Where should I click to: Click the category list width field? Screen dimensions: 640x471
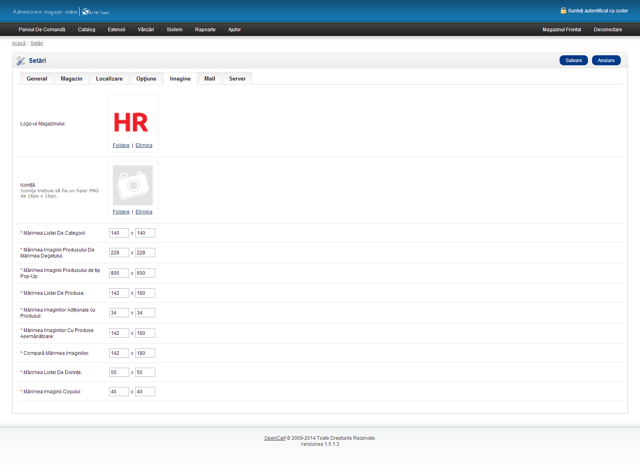[119, 233]
